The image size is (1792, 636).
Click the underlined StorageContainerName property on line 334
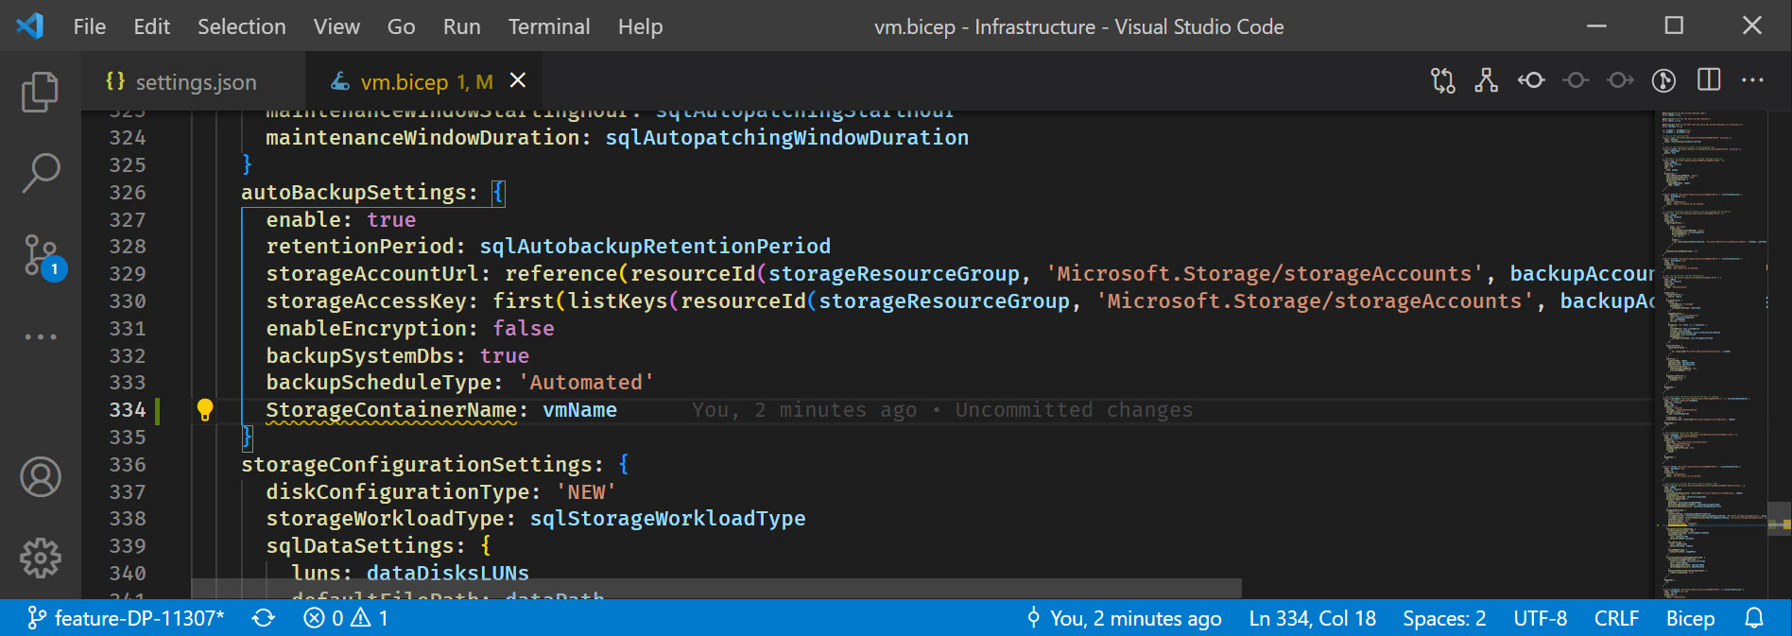pos(391,410)
